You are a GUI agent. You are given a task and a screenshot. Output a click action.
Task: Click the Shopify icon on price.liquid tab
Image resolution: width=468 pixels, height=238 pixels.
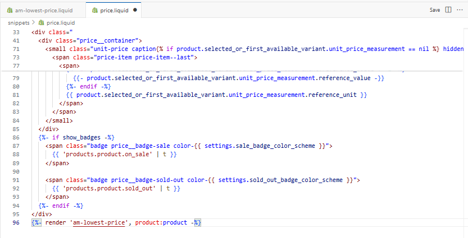tap(94, 10)
